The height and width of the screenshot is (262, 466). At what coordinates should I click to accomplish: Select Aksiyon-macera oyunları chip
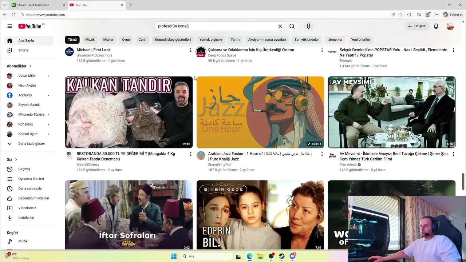pyautogui.click(x=267, y=40)
